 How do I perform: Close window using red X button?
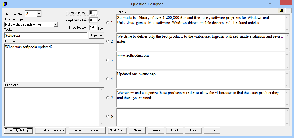(286, 3)
